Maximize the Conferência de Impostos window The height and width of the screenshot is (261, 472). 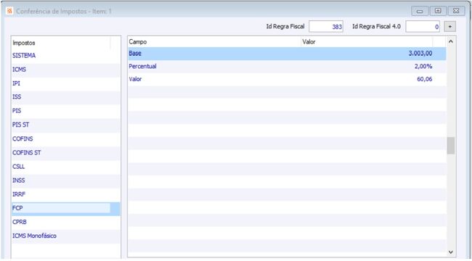tap(438, 11)
